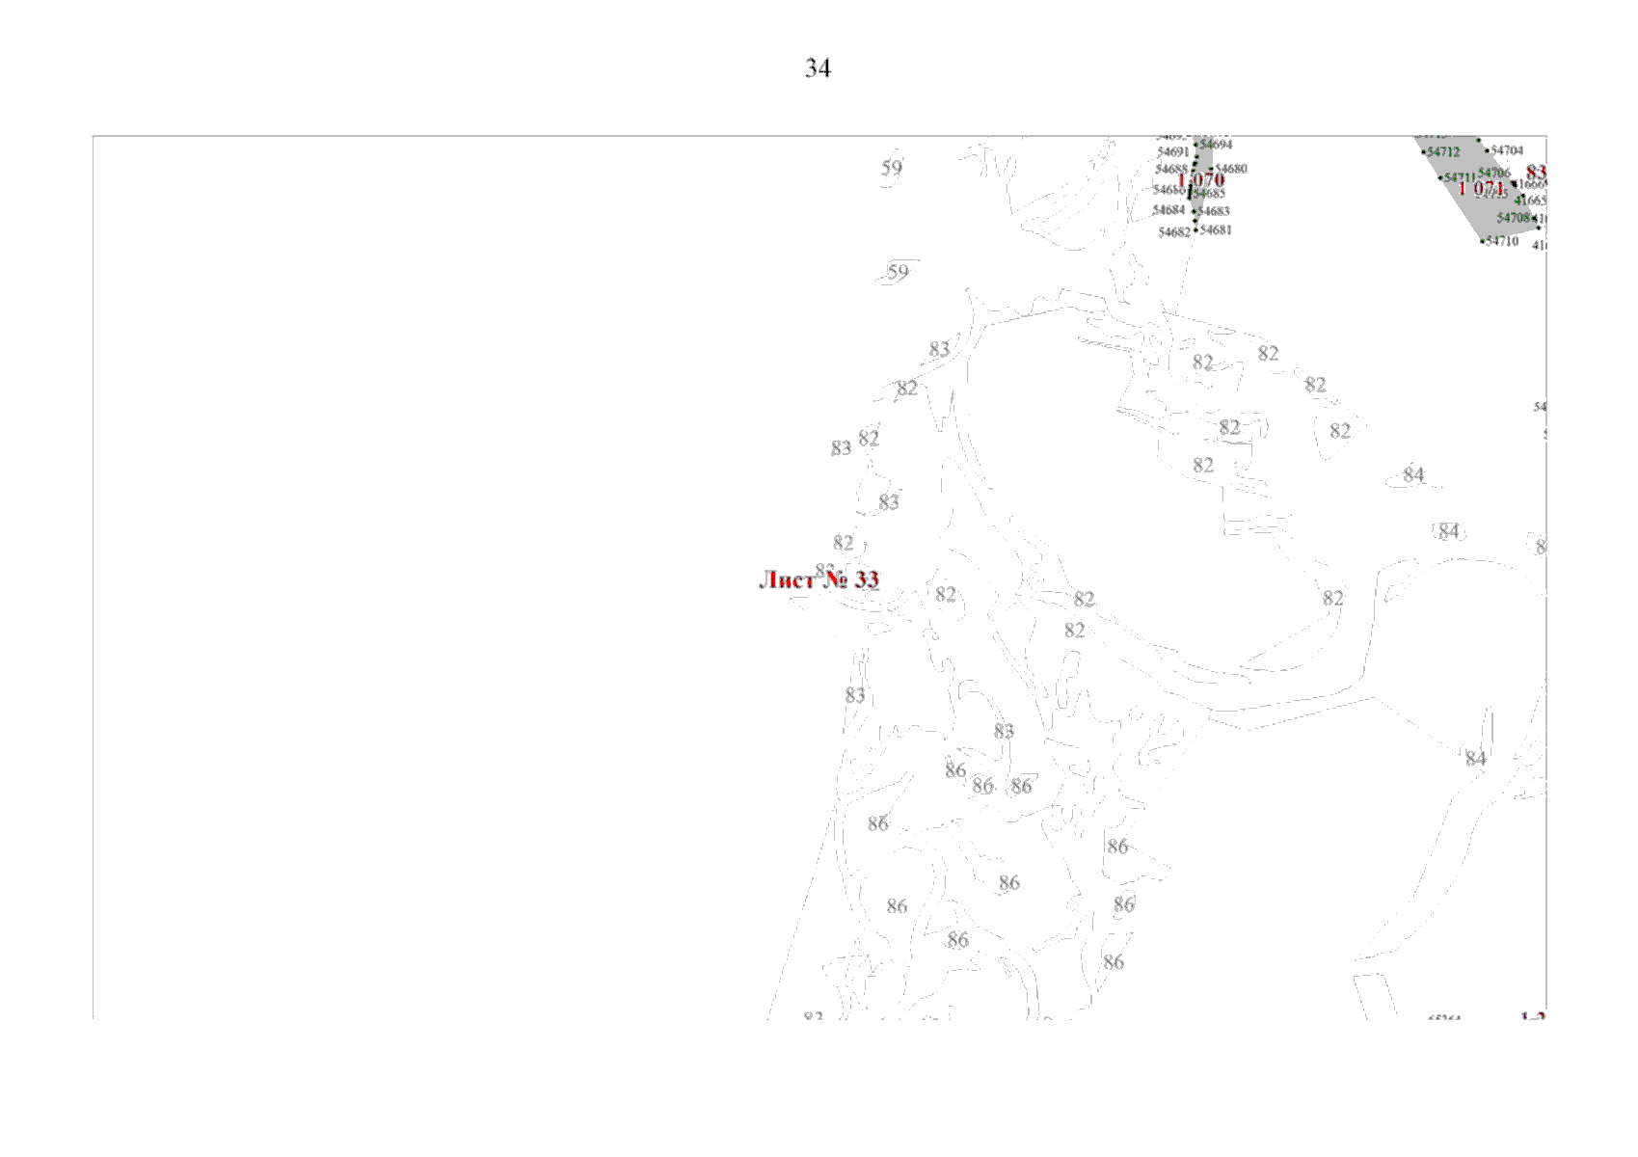
Task: Click the page number 34
Action: [818, 68]
